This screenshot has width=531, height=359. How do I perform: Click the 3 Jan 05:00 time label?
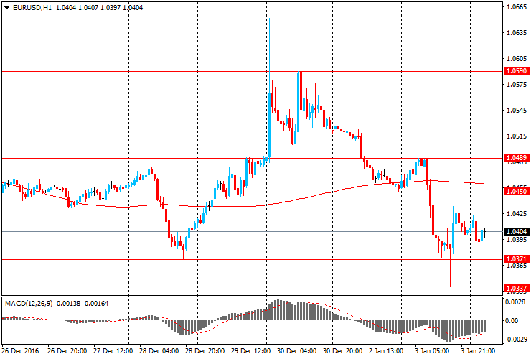(432, 351)
